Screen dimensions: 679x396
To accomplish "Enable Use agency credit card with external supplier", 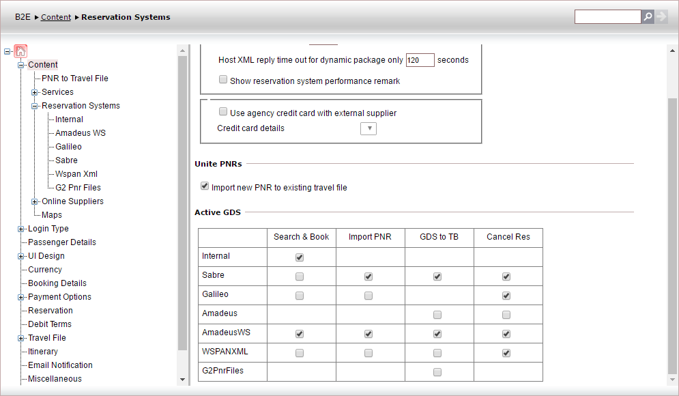I will coord(223,112).
